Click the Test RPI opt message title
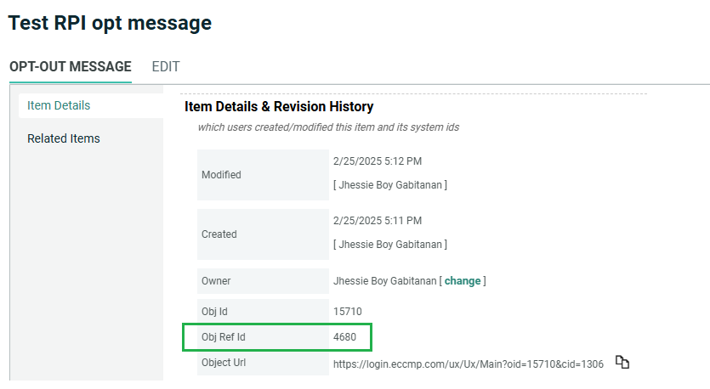 (x=110, y=23)
